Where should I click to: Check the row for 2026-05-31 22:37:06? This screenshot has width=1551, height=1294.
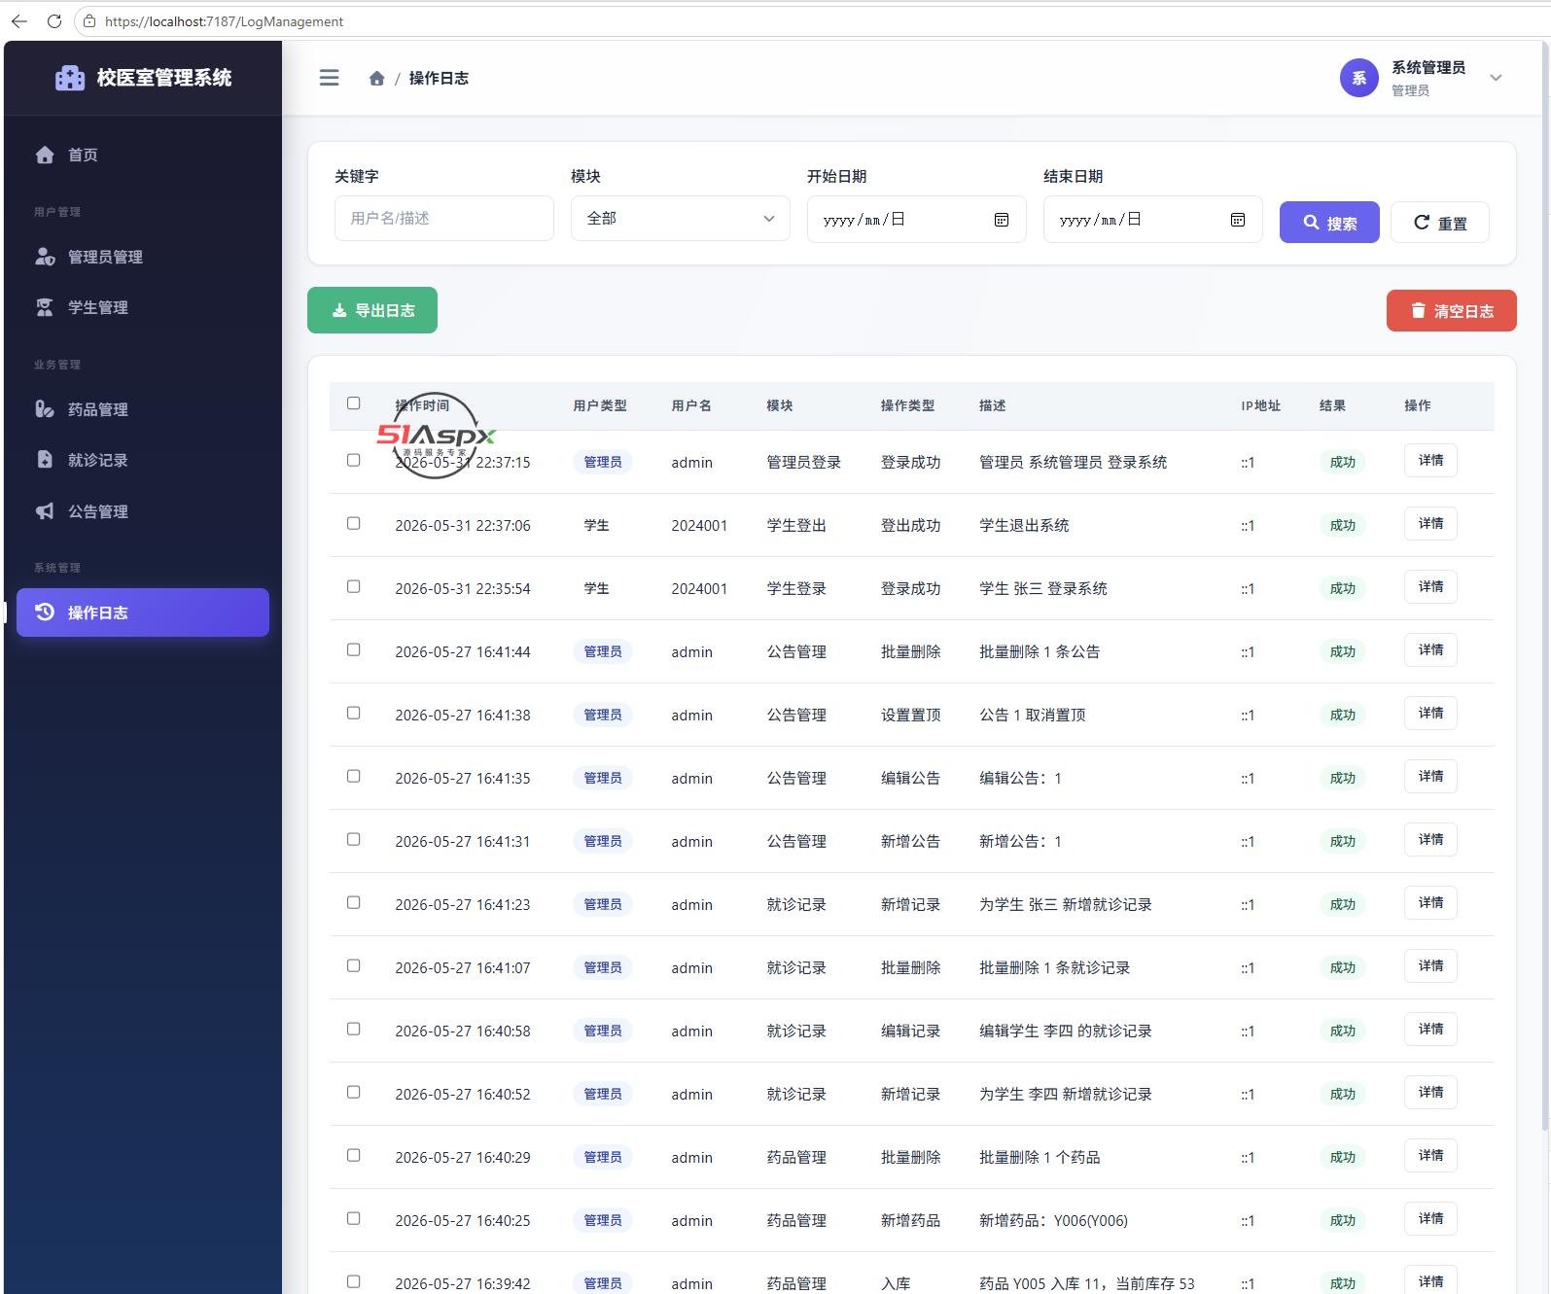pos(354,524)
